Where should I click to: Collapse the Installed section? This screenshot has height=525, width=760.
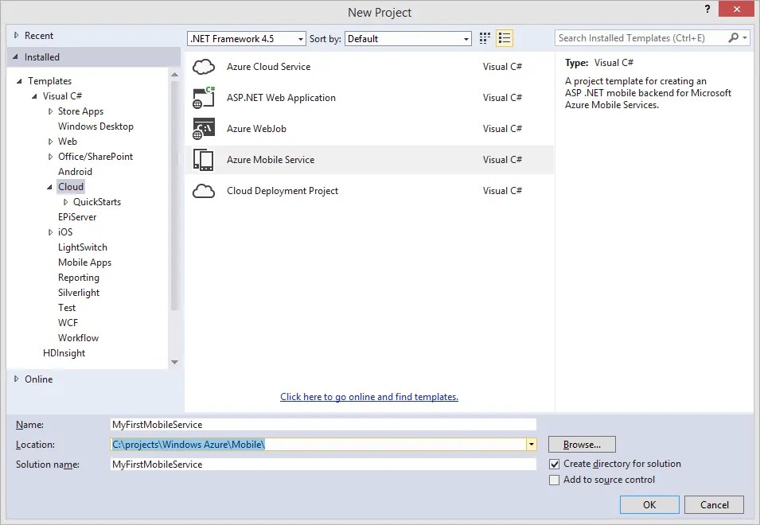coord(15,57)
